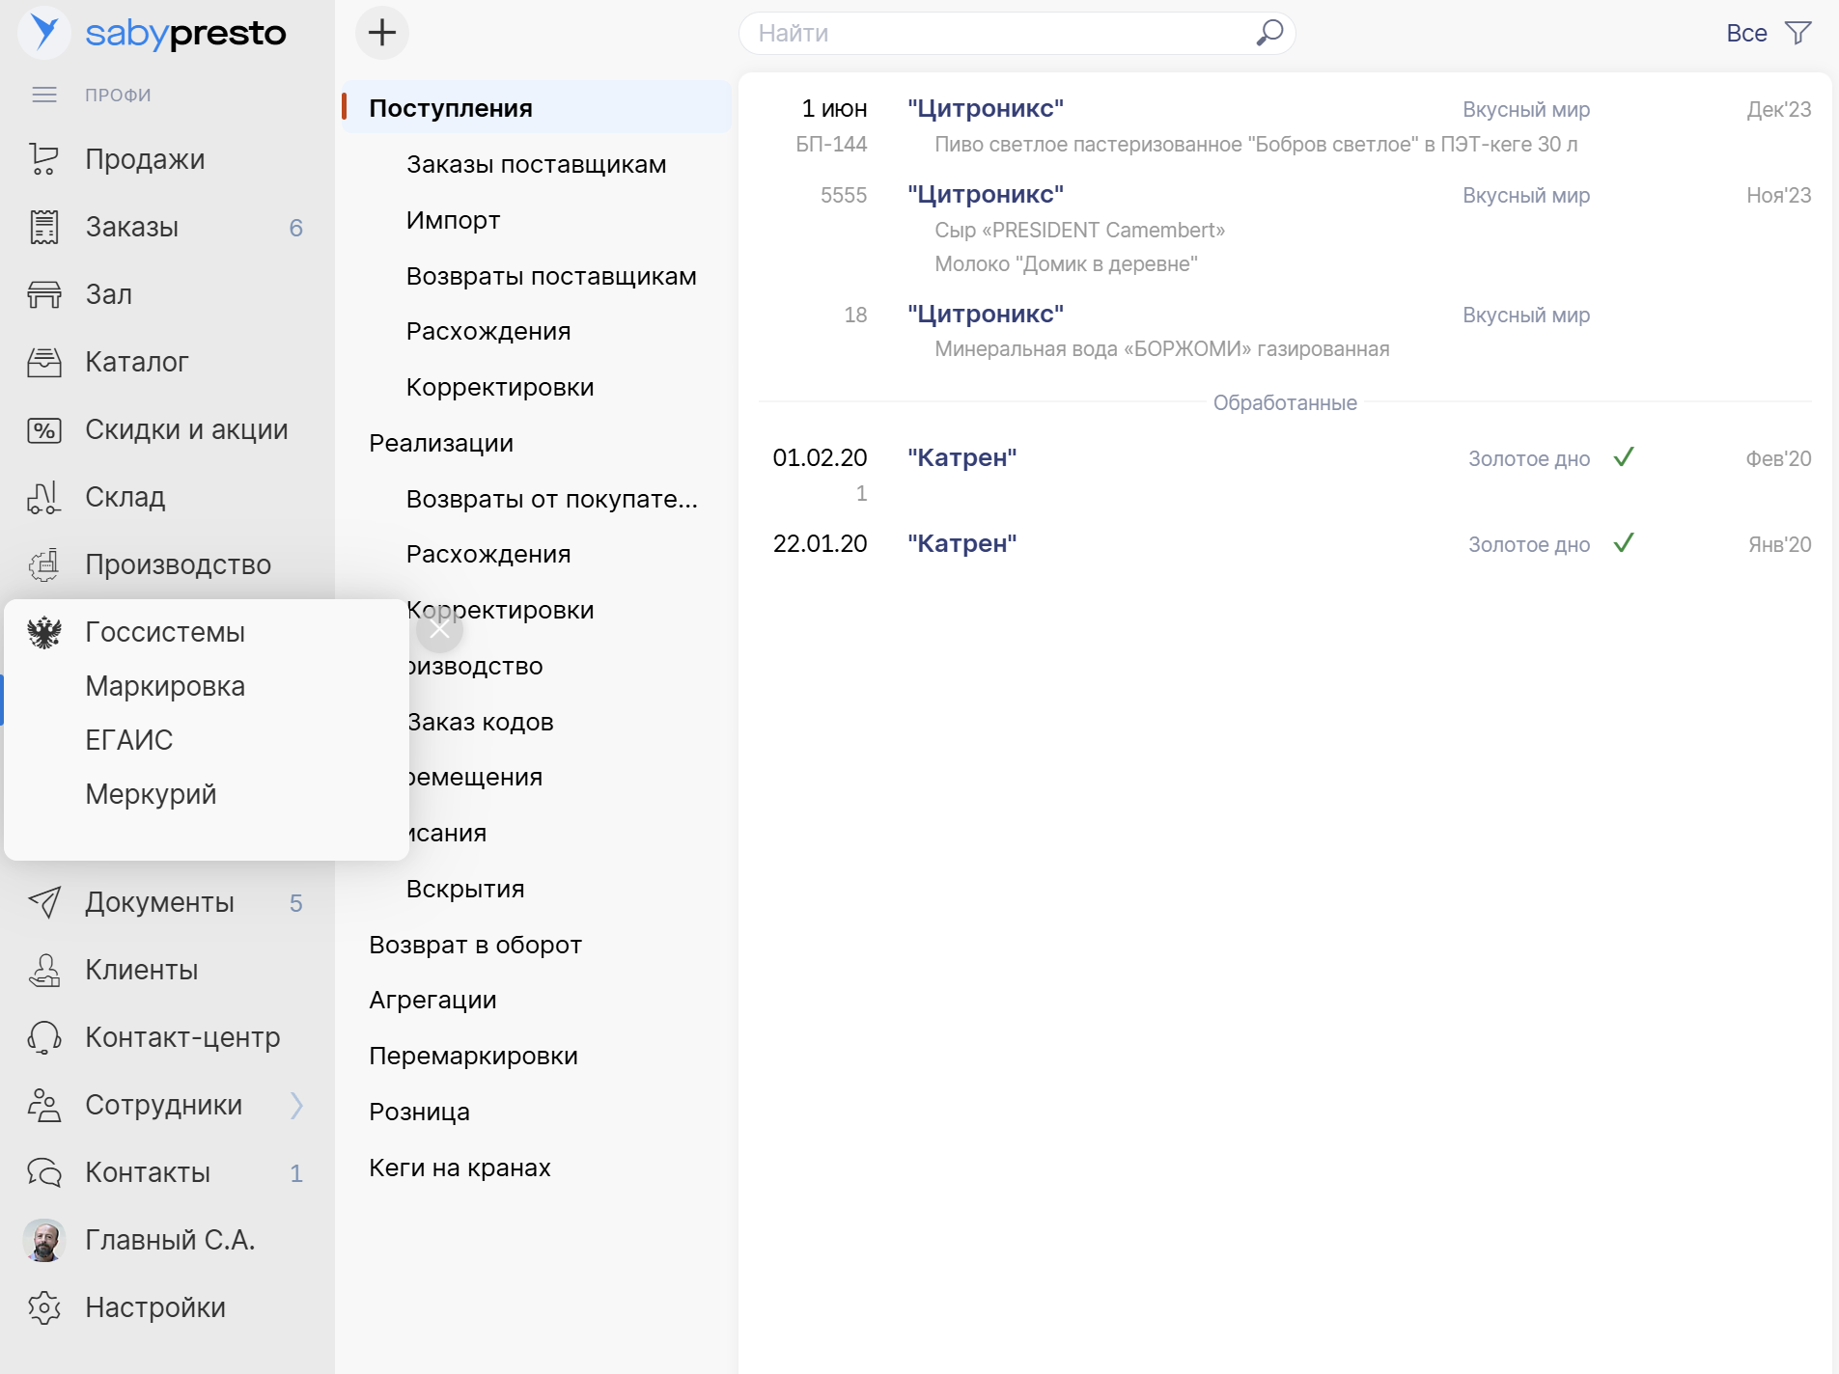
Task: Select Маркировка in the Госсистемы menu
Action: [x=165, y=685]
